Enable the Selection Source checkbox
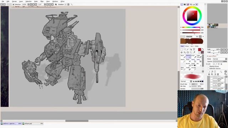228x128 pixels. click(208, 68)
